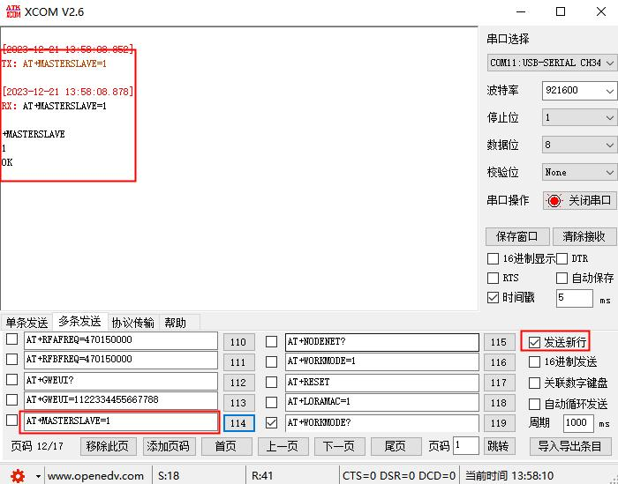Image resolution: width=618 pixels, height=484 pixels.
Task: Enable the 16进制发送 checkbox
Action: [534, 362]
